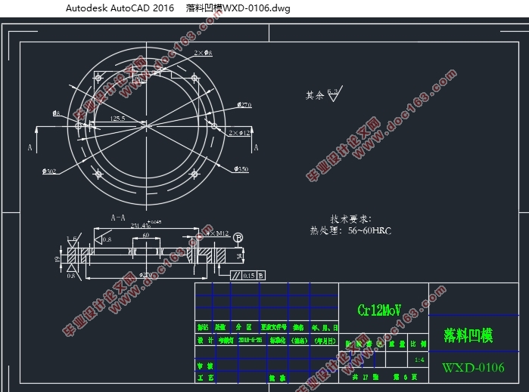529x392 pixels.
Task: Click the 0.8 roughness beside the 231.43 dimension
Action: click(x=107, y=239)
